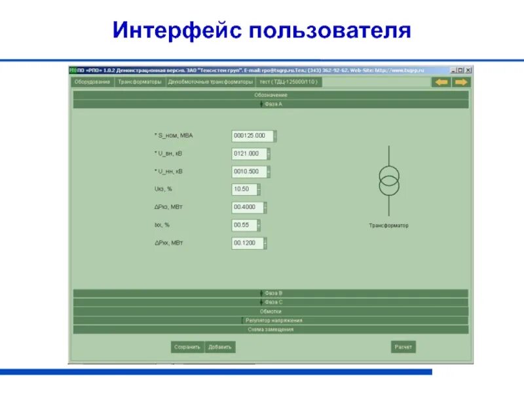Expand the Фаза C section

[x=271, y=302]
